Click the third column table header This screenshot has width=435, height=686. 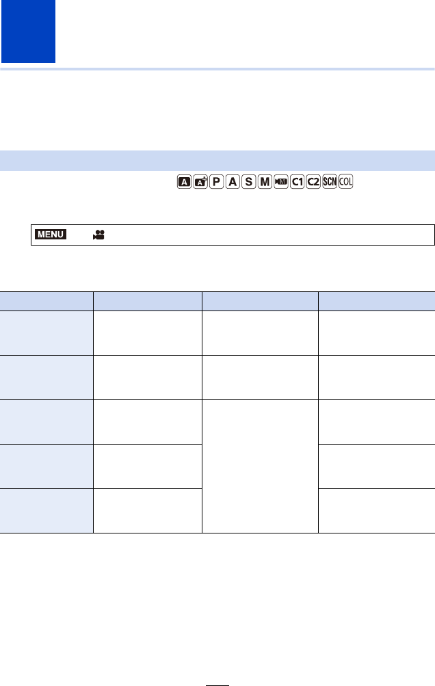tap(260, 300)
